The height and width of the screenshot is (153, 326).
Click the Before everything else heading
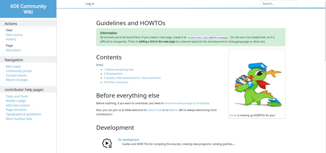click(x=128, y=95)
